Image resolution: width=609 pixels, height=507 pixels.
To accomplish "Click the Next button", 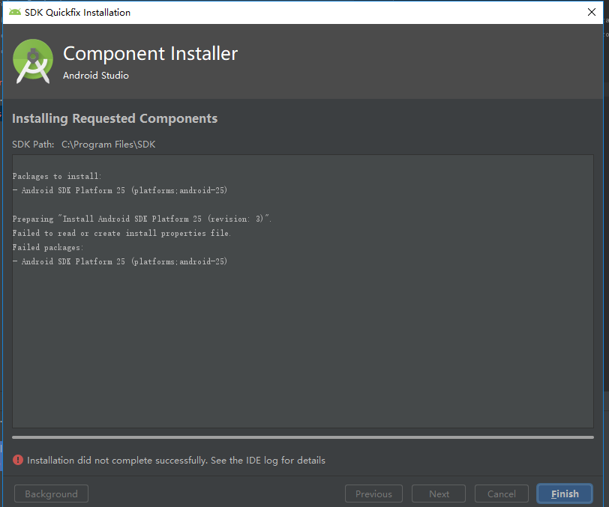I will pos(439,494).
